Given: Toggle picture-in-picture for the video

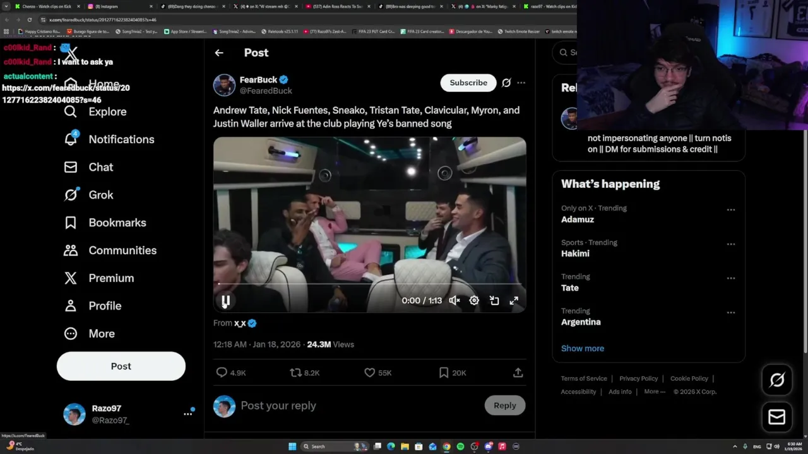Looking at the screenshot, I should pyautogui.click(x=494, y=301).
